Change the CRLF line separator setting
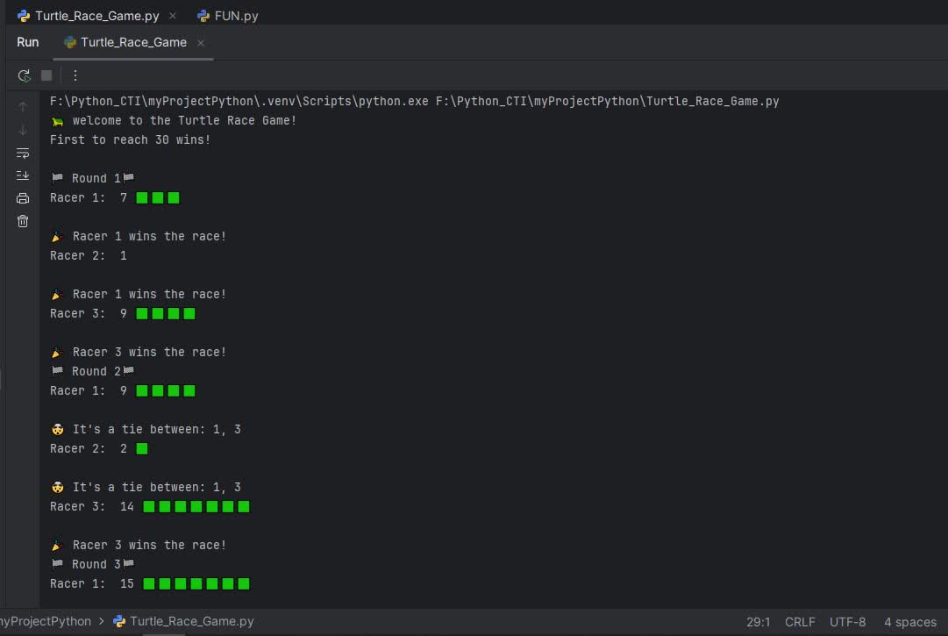 (x=800, y=622)
